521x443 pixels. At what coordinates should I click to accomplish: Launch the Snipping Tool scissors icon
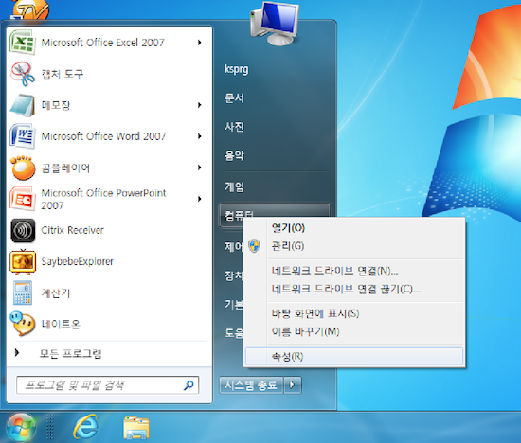coord(23,74)
